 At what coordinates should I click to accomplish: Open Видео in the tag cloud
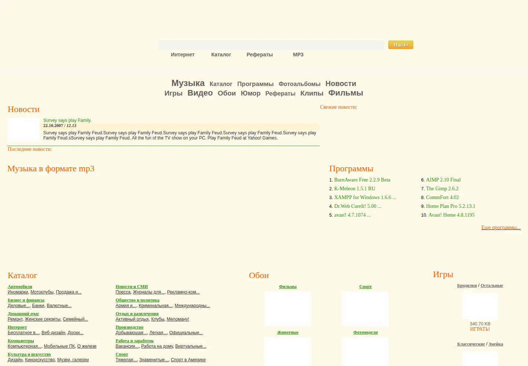200,93
